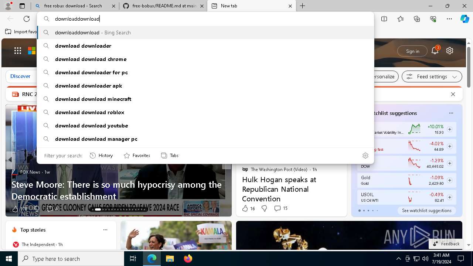Click the taskbar search box
Viewport: 473px width, 266px height.
(71, 259)
